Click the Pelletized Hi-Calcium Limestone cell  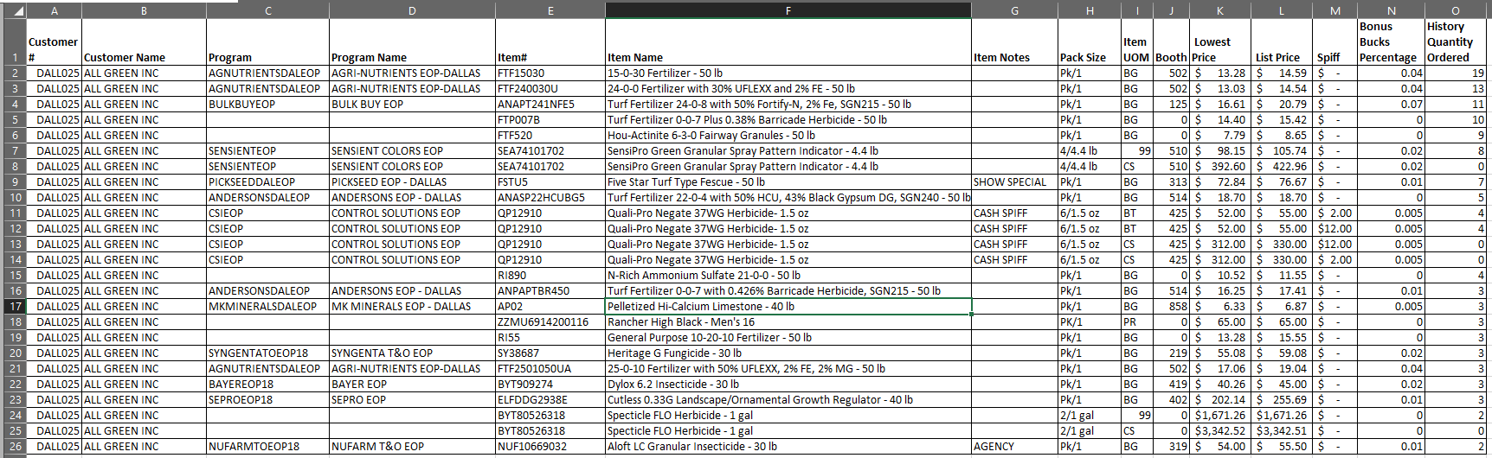pos(788,306)
